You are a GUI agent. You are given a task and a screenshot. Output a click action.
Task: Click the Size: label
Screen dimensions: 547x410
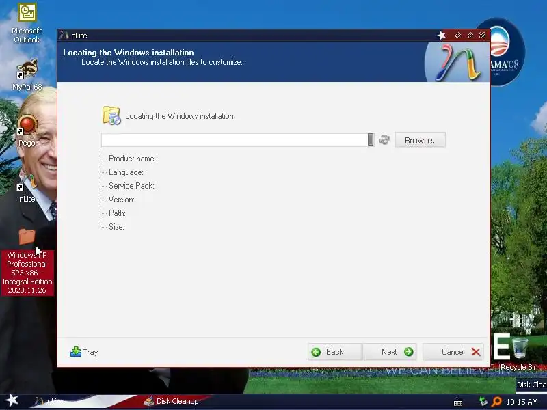[116, 227]
